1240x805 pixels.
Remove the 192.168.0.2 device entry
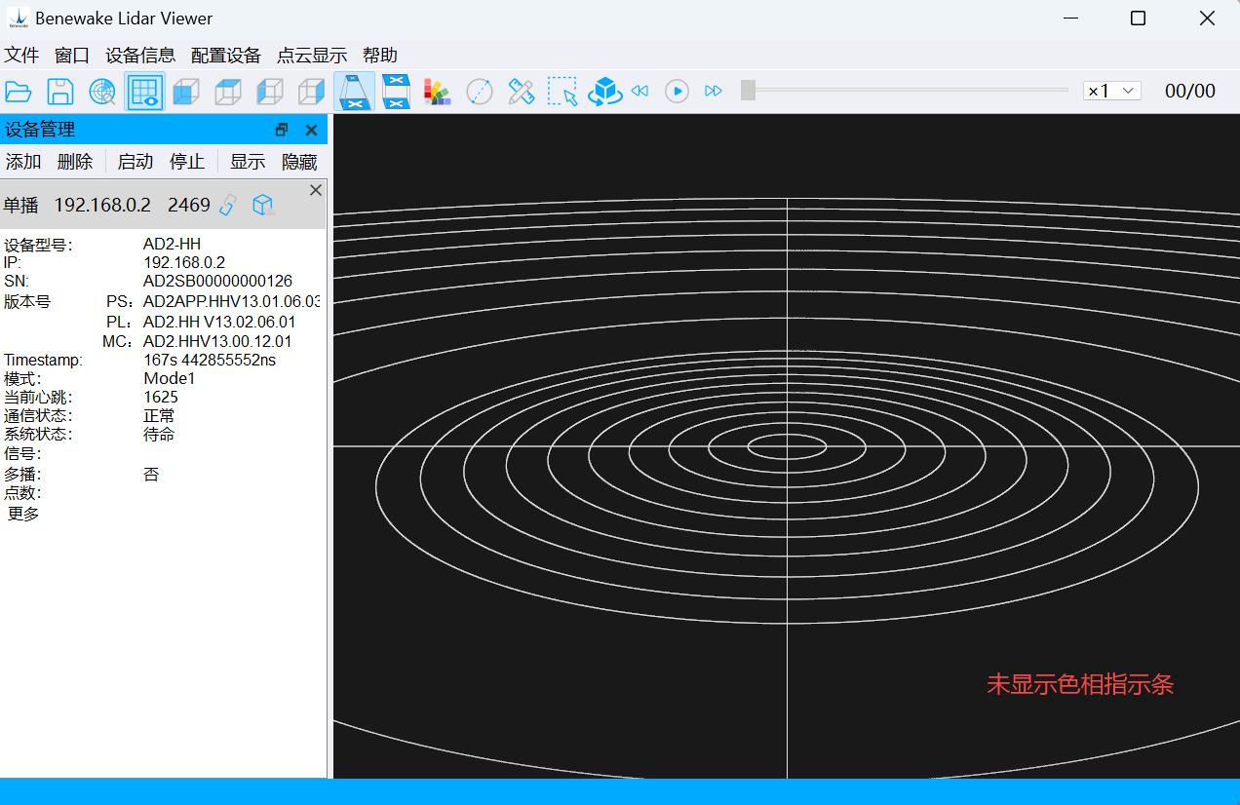tap(316, 190)
